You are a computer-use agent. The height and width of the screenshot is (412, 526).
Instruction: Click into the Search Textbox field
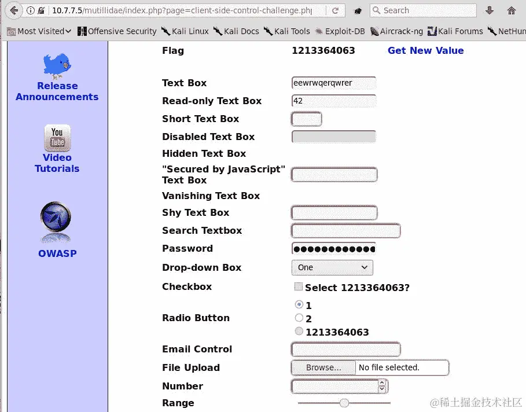pos(346,231)
